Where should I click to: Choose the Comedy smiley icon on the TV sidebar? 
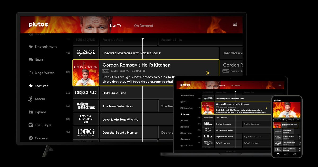click(31, 138)
